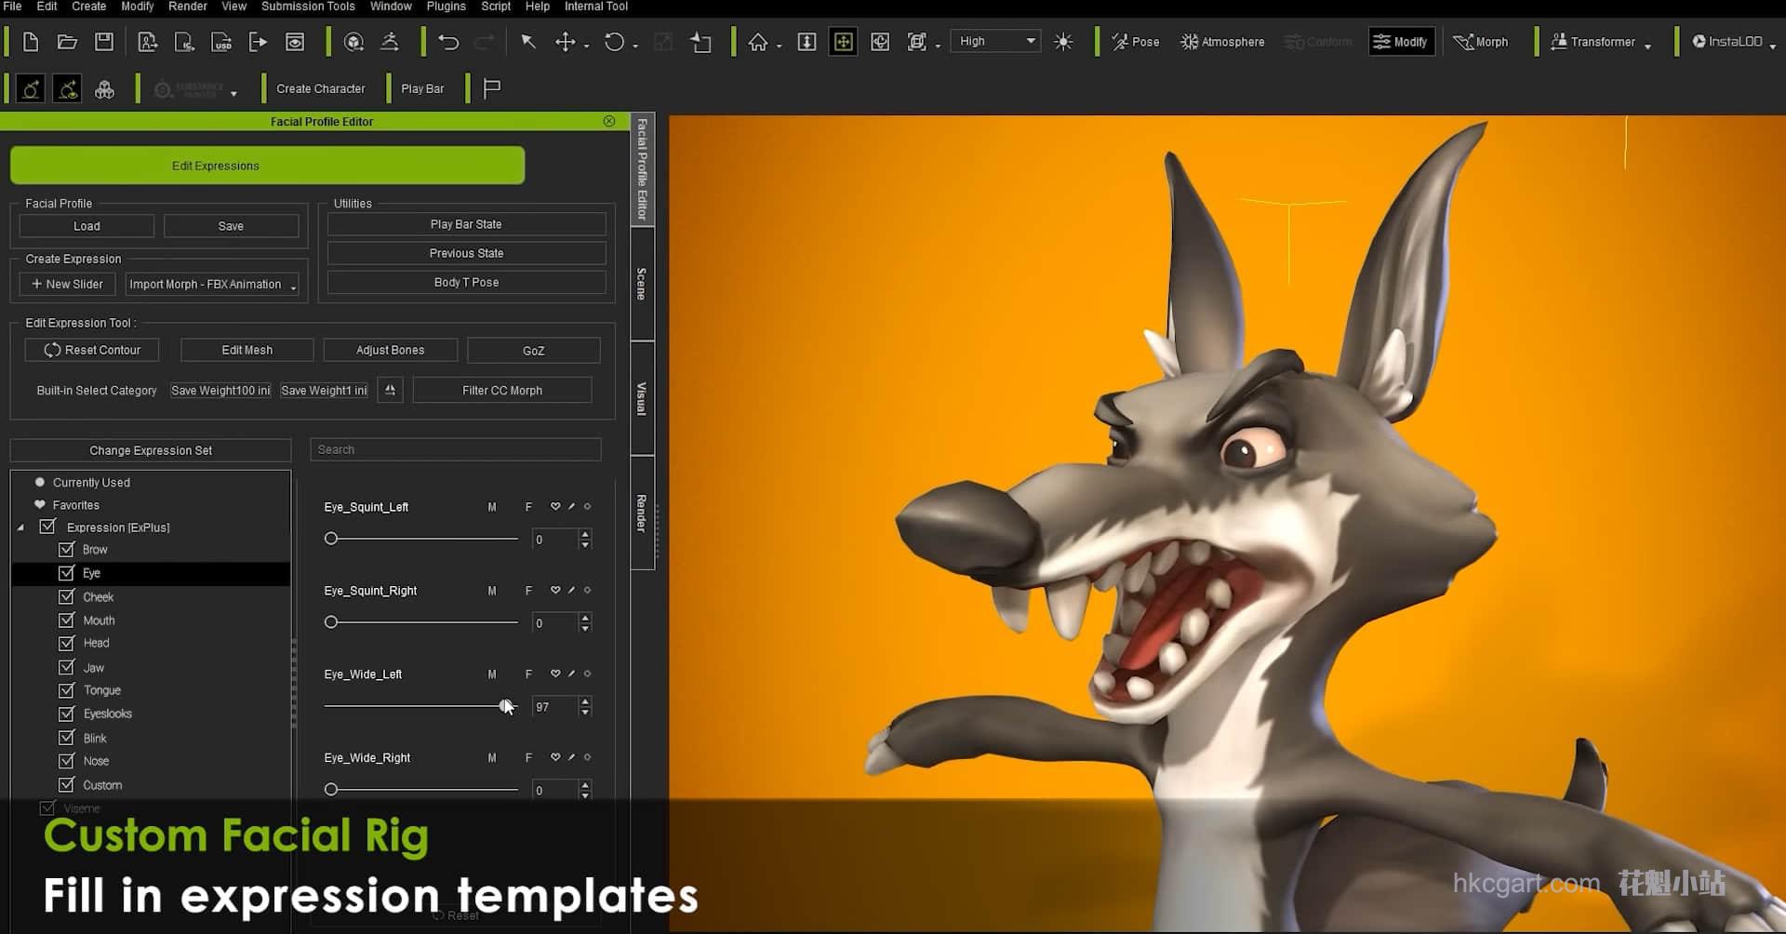The image size is (1786, 934).
Task: Click the Undo arrow icon
Action: click(448, 42)
